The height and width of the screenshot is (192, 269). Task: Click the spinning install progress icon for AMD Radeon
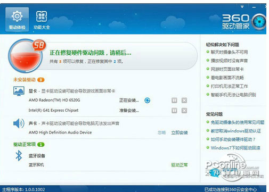pos(147,101)
